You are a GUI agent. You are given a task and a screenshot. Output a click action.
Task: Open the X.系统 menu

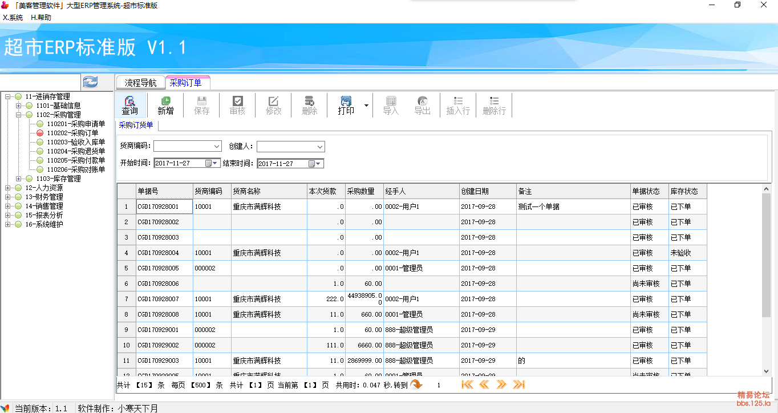[x=13, y=17]
